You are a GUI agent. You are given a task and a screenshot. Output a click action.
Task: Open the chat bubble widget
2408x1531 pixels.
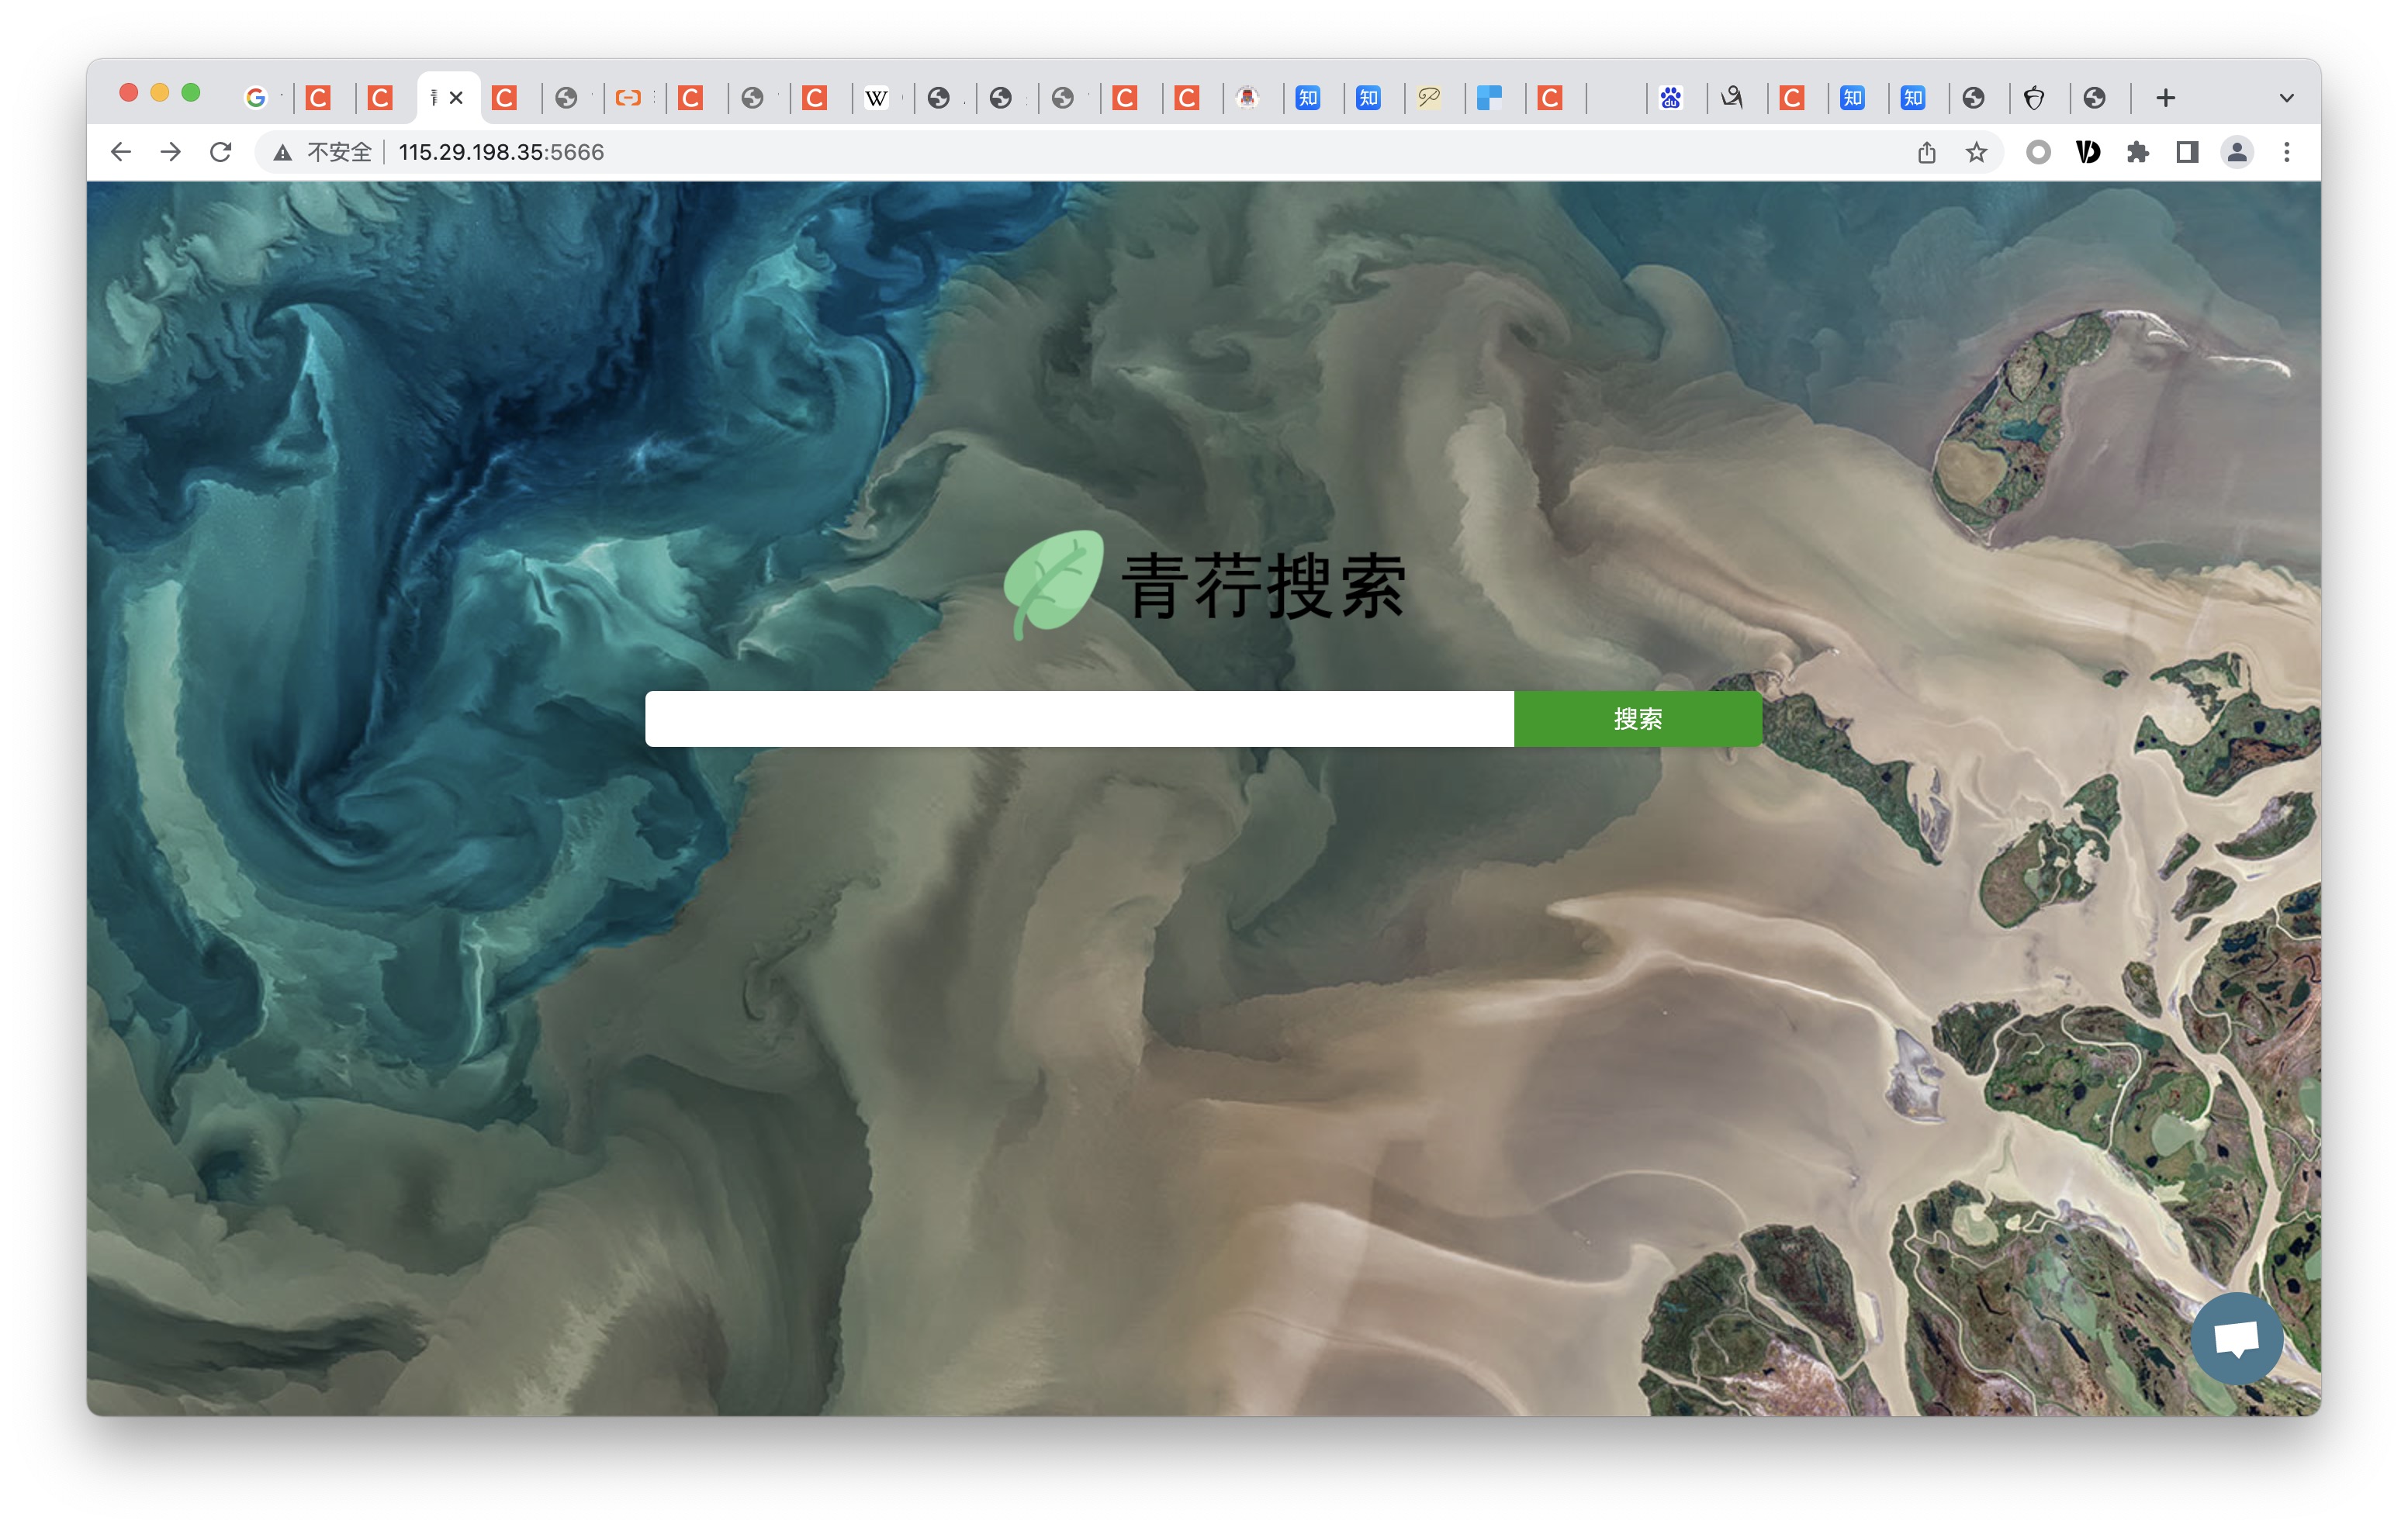2236,1337
